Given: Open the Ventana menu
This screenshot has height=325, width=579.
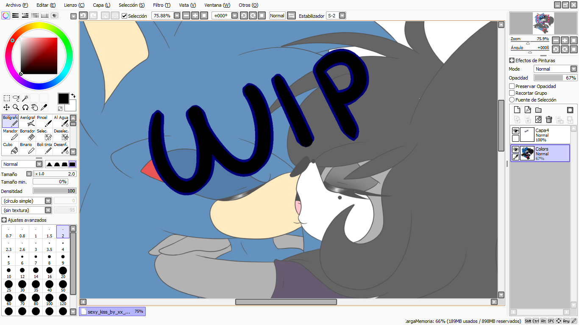Looking at the screenshot, I should click(217, 5).
